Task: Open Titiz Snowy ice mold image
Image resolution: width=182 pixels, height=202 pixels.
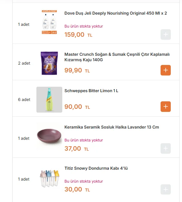Action: tap(49, 179)
